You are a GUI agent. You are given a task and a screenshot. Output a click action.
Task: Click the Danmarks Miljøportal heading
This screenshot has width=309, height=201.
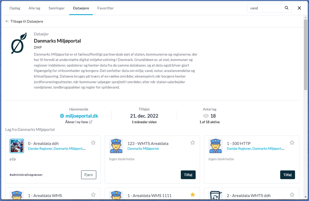coord(57,41)
